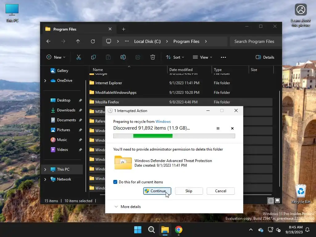Click the Windows link in dialog
This screenshot has height=237, width=316.
coord(163,122)
